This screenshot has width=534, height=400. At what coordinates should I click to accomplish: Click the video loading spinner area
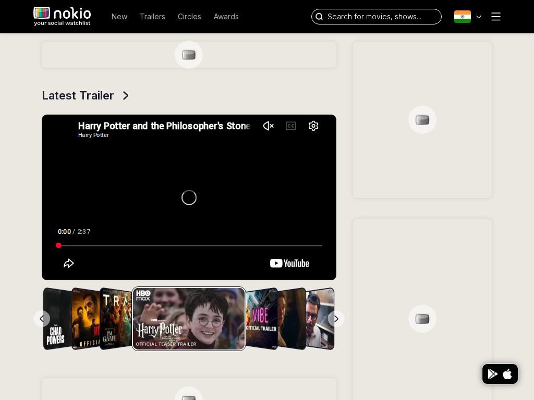tap(189, 197)
